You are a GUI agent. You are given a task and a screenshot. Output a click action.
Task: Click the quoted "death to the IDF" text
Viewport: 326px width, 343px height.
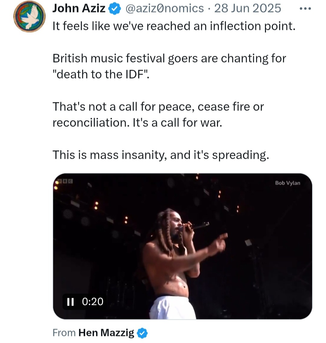(x=101, y=74)
